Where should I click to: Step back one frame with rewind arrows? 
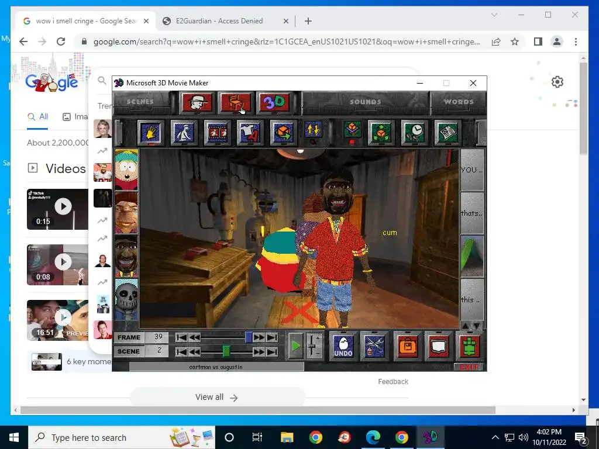point(194,337)
